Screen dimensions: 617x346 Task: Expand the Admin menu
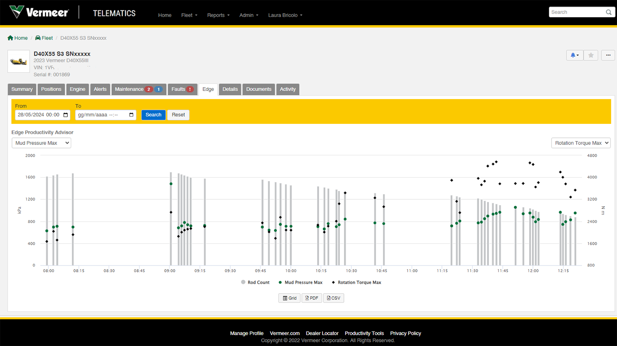tap(249, 15)
